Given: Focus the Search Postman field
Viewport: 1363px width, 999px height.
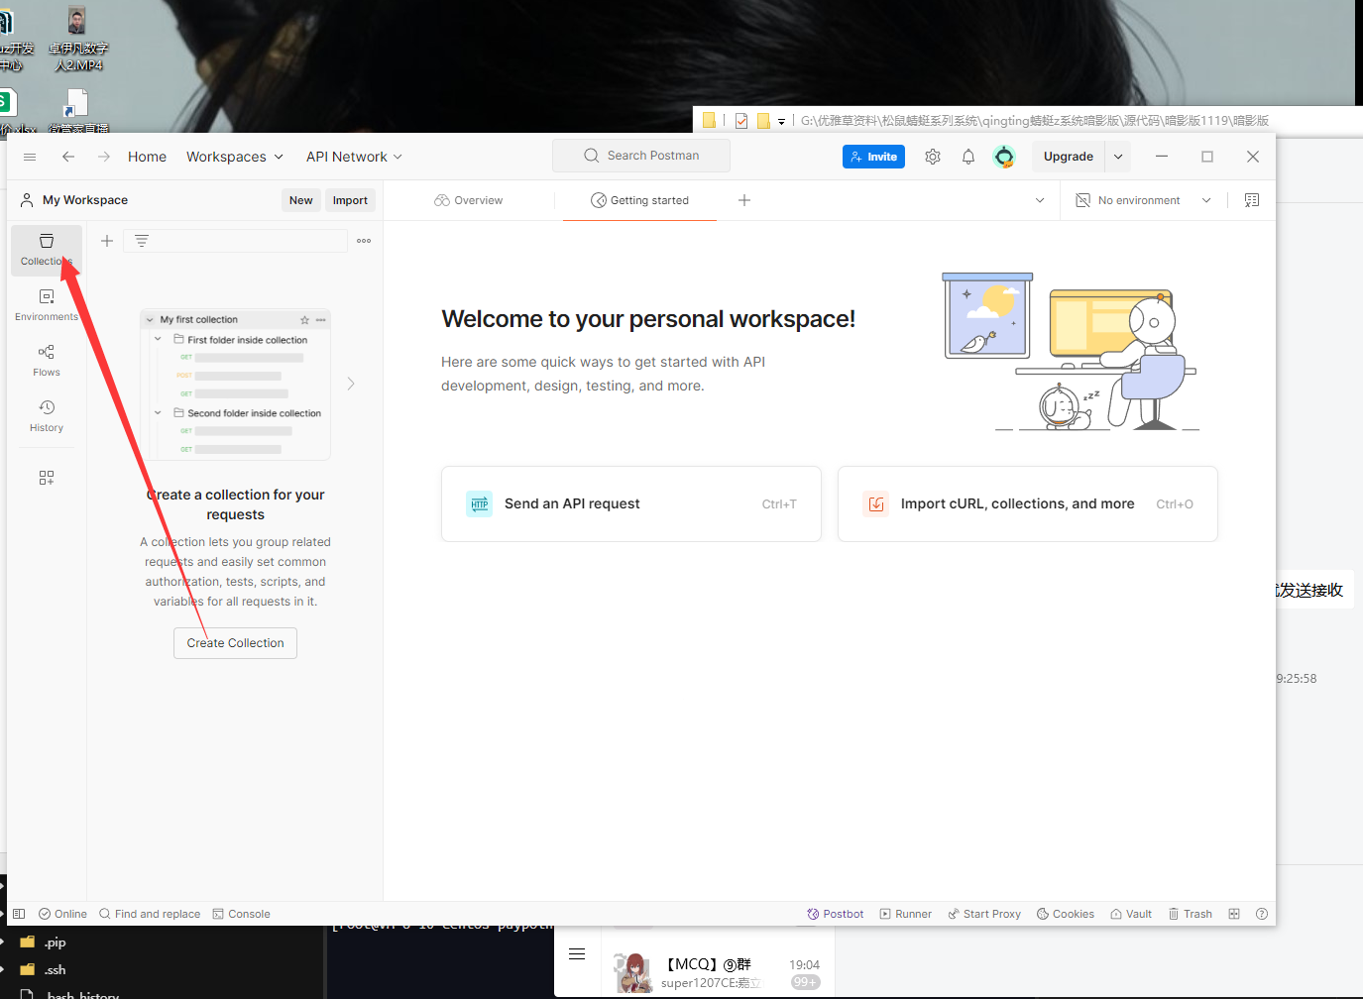Looking at the screenshot, I should point(641,156).
